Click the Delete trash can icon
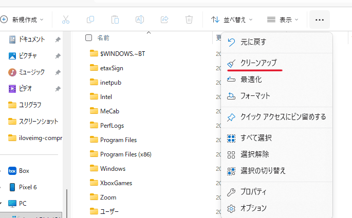The width and height of the screenshot is (352, 218). (x=189, y=19)
